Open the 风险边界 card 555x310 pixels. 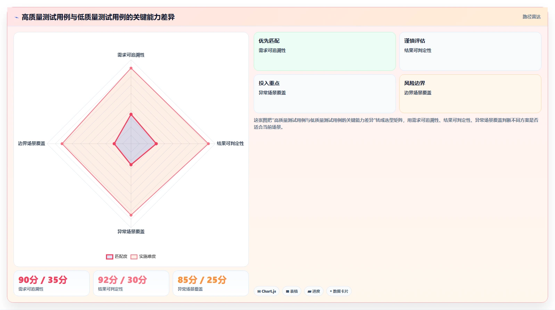pos(470,94)
